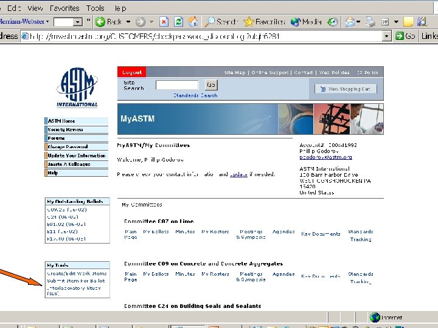Expand the Mail button dropdown arrow

pos(358,22)
